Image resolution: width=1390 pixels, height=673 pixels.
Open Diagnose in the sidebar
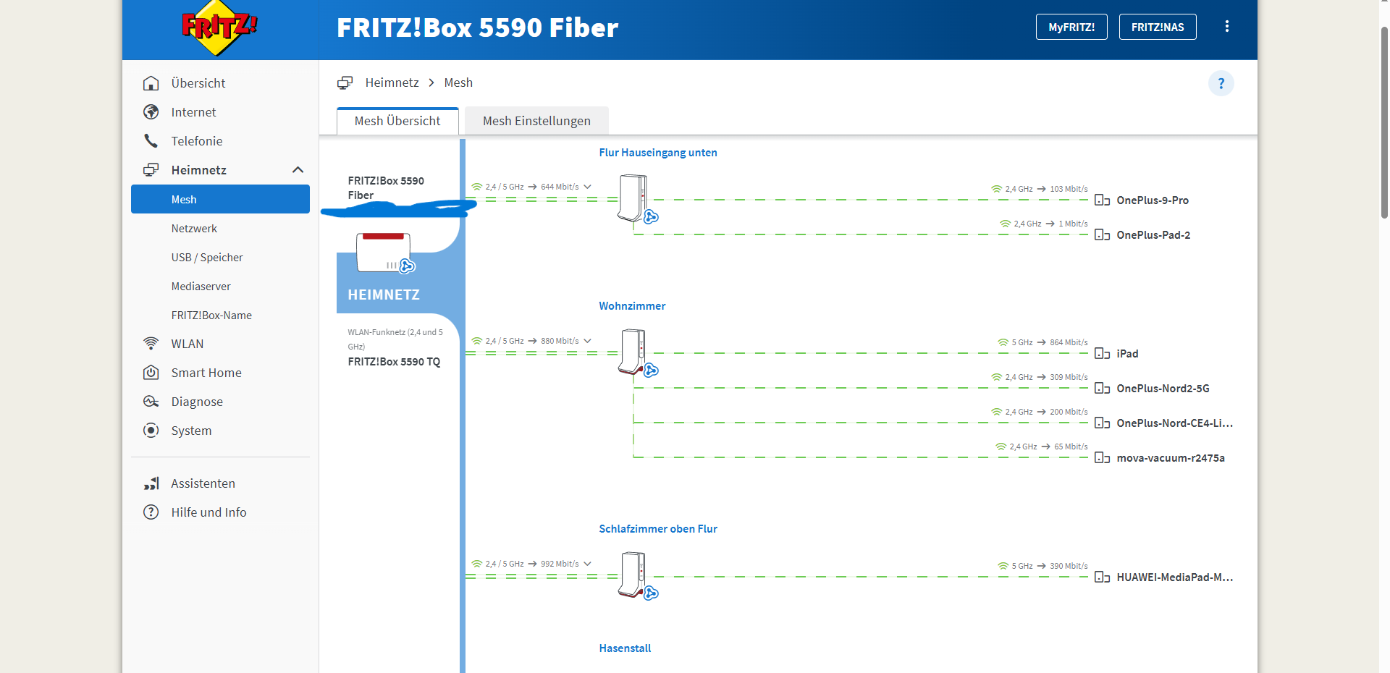pyautogui.click(x=197, y=402)
